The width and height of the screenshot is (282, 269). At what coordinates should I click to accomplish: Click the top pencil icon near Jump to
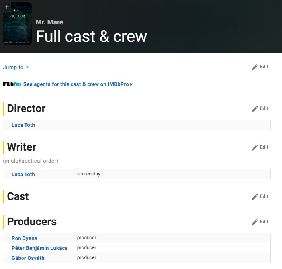[255, 67]
